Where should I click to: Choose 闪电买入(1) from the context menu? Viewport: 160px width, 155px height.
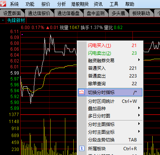click(110, 46)
